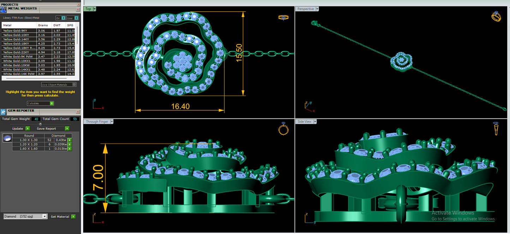The height and width of the screenshot is (234, 510).
Task: Click the Metal column header
Action: click(x=19, y=25)
